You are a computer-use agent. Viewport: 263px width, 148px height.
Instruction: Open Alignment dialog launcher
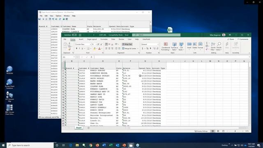pyautogui.click(x=139, y=53)
